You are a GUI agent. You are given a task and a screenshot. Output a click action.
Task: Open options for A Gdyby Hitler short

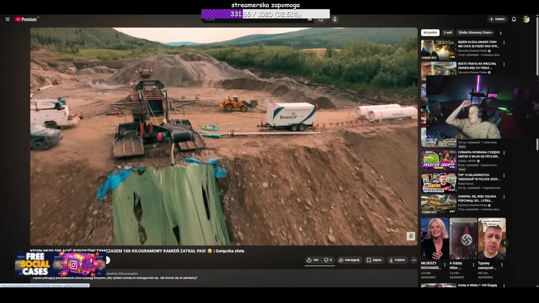(473, 265)
